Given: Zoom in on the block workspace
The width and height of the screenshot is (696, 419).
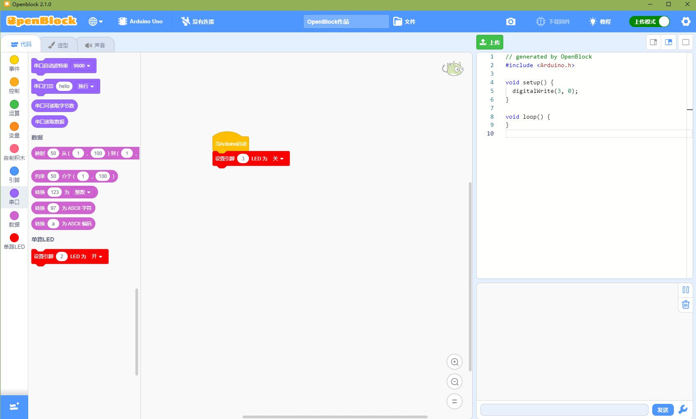Looking at the screenshot, I should tap(455, 362).
